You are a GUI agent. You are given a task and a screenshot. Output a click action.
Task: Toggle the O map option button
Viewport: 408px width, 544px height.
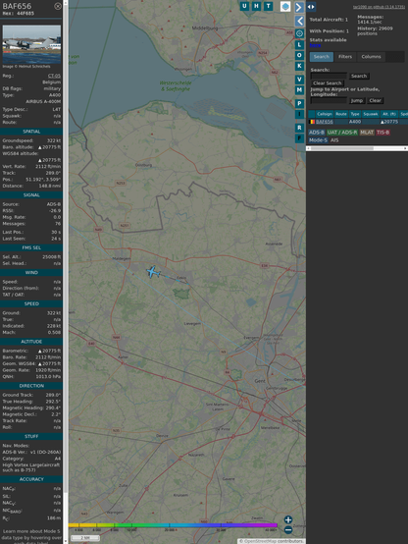click(x=299, y=55)
